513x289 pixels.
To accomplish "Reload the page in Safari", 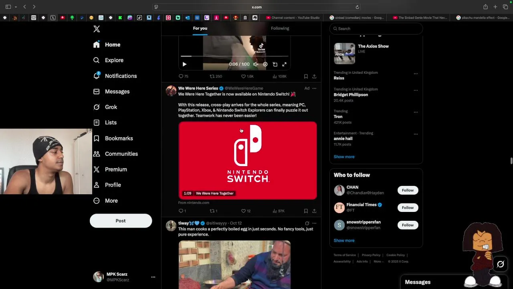I will tap(357, 7).
